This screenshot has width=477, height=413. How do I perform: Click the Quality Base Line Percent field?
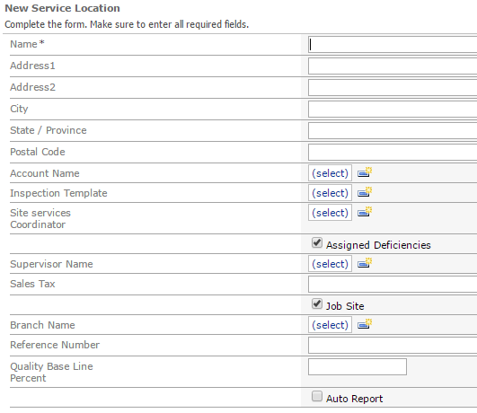pos(358,367)
